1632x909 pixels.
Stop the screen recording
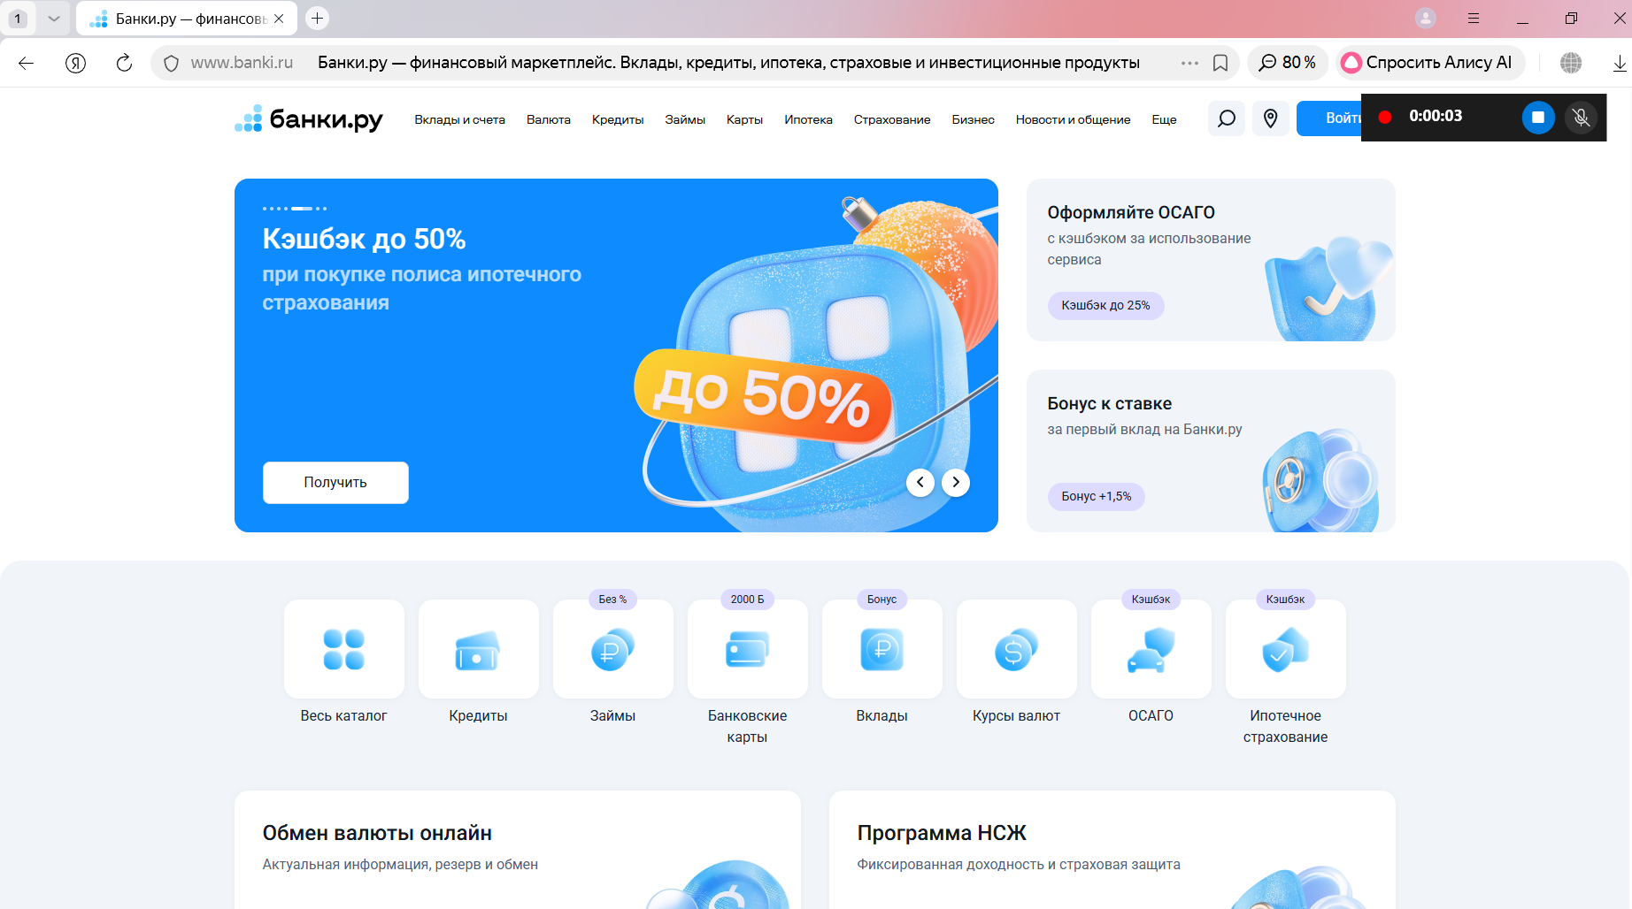pyautogui.click(x=1537, y=118)
